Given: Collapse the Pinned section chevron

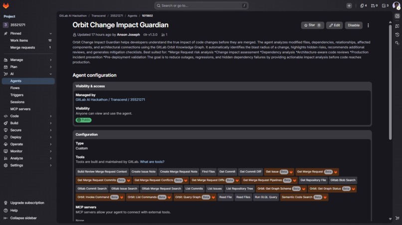Looking at the screenshot, I should click(50, 33).
